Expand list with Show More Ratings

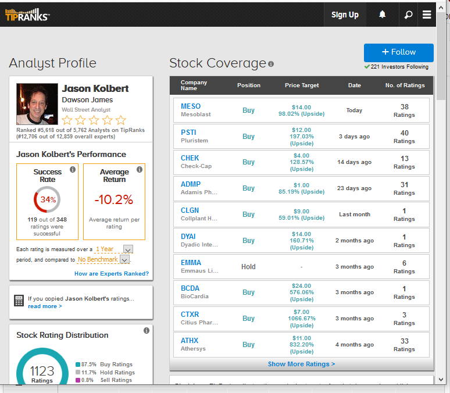[301, 364]
